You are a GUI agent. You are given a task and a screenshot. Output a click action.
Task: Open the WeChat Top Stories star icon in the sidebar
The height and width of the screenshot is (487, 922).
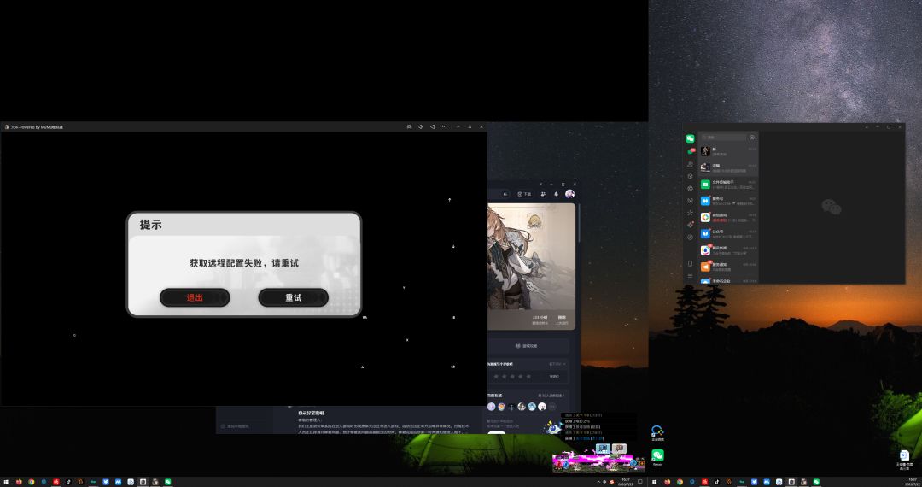tap(691, 213)
